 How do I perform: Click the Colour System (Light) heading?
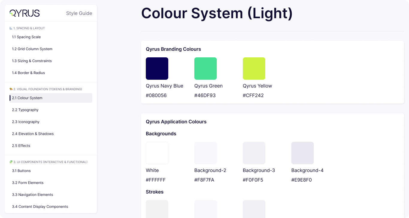click(217, 13)
